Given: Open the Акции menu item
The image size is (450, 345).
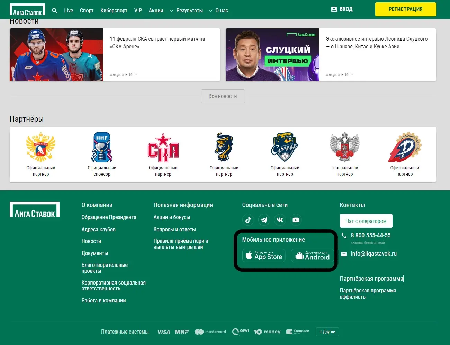Looking at the screenshot, I should point(156,11).
